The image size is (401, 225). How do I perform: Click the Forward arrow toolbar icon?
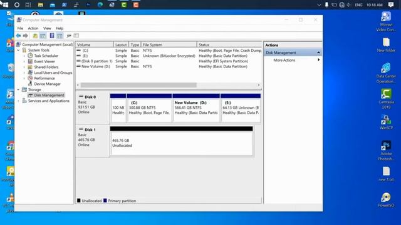click(x=25, y=36)
